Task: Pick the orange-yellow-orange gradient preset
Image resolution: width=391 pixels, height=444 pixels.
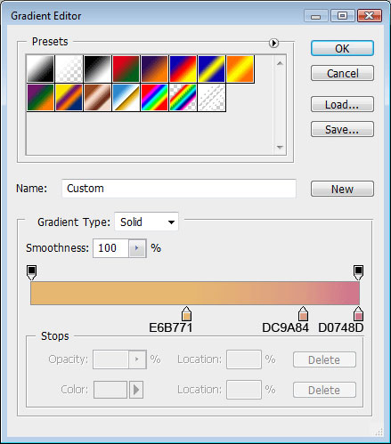Action: (x=240, y=69)
